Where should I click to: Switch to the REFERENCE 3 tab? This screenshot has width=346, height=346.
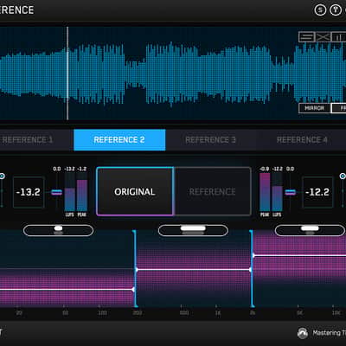click(x=211, y=140)
